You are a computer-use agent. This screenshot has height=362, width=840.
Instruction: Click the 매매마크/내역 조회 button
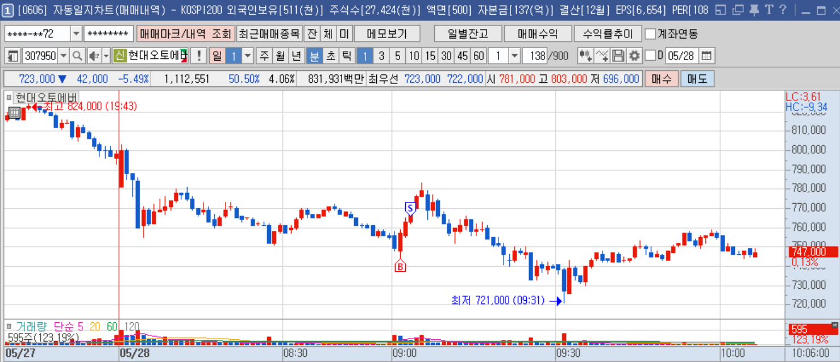click(185, 34)
